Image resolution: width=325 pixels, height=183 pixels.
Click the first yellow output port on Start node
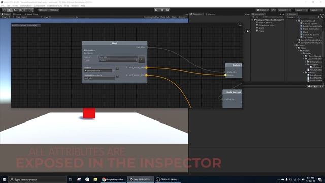click(x=146, y=68)
